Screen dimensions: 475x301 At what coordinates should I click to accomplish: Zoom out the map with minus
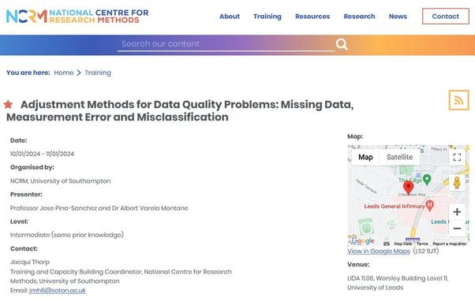[x=457, y=229]
